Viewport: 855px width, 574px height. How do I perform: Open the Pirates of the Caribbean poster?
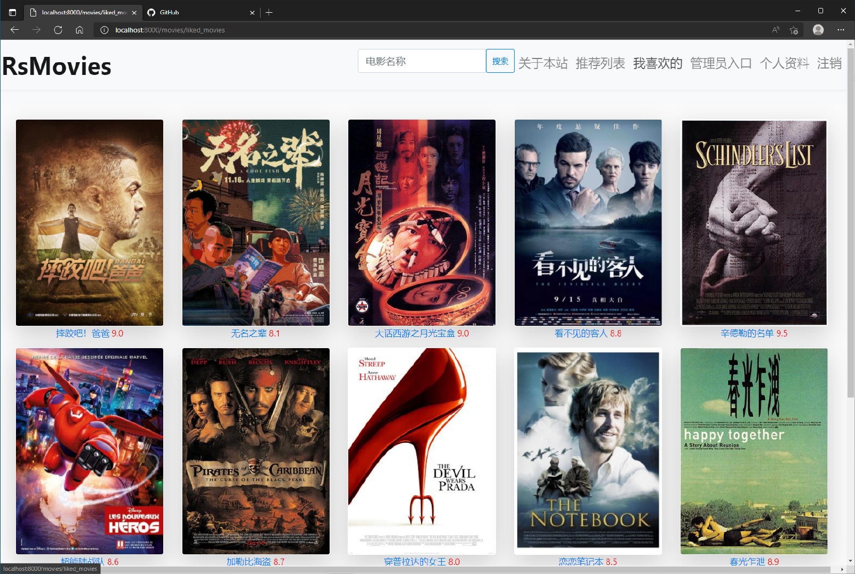(256, 451)
